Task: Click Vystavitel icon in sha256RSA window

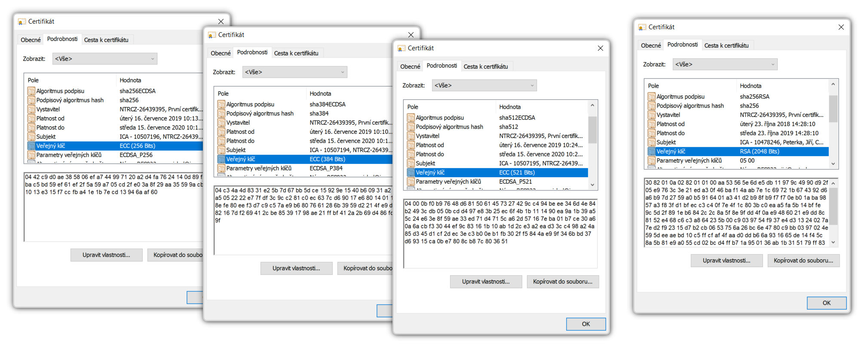Action: (x=651, y=115)
